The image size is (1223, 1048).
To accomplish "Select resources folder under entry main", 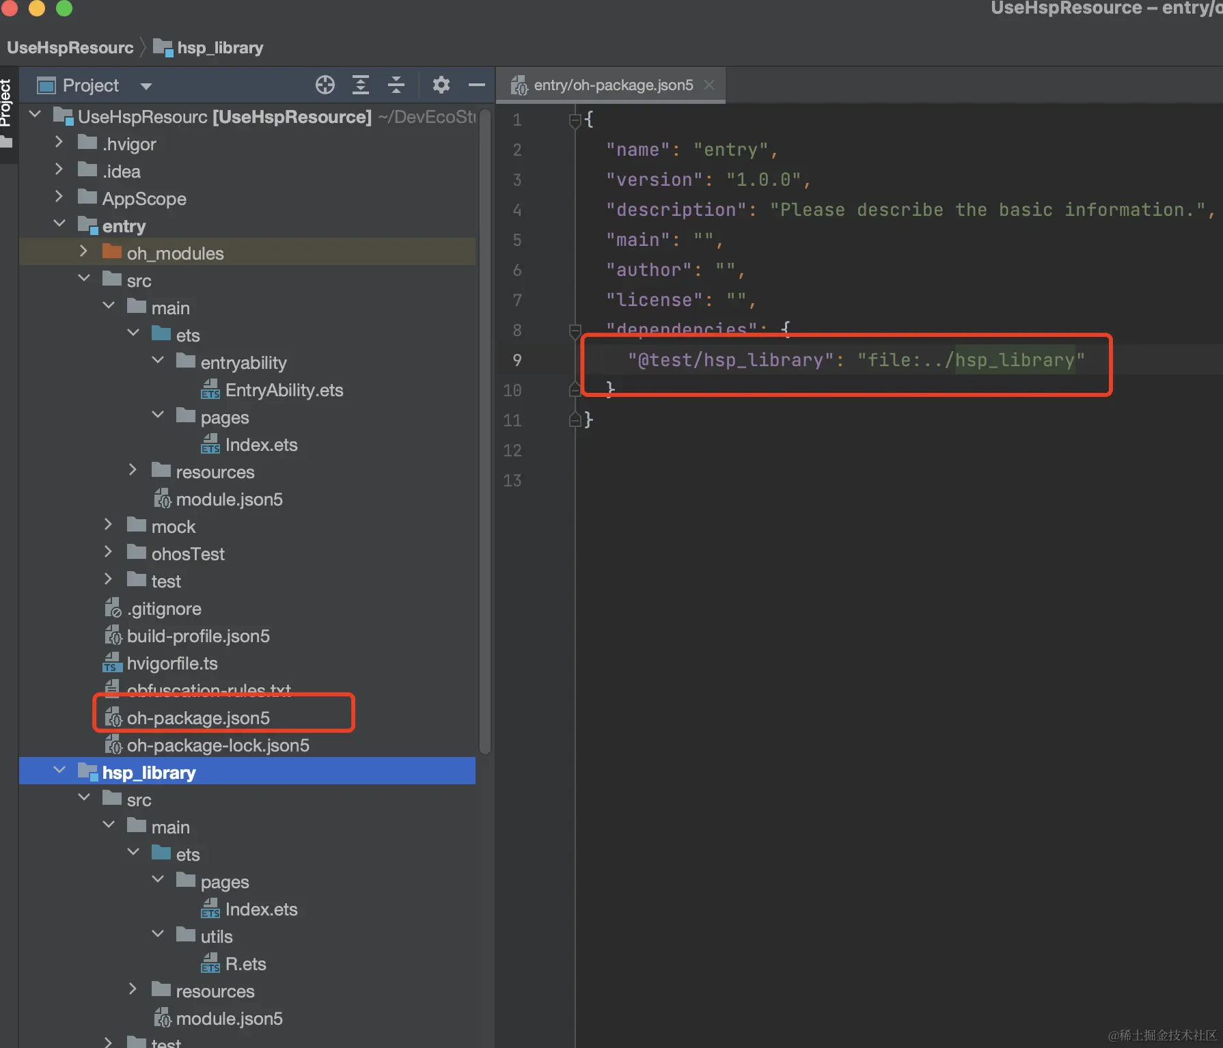I will tap(215, 472).
